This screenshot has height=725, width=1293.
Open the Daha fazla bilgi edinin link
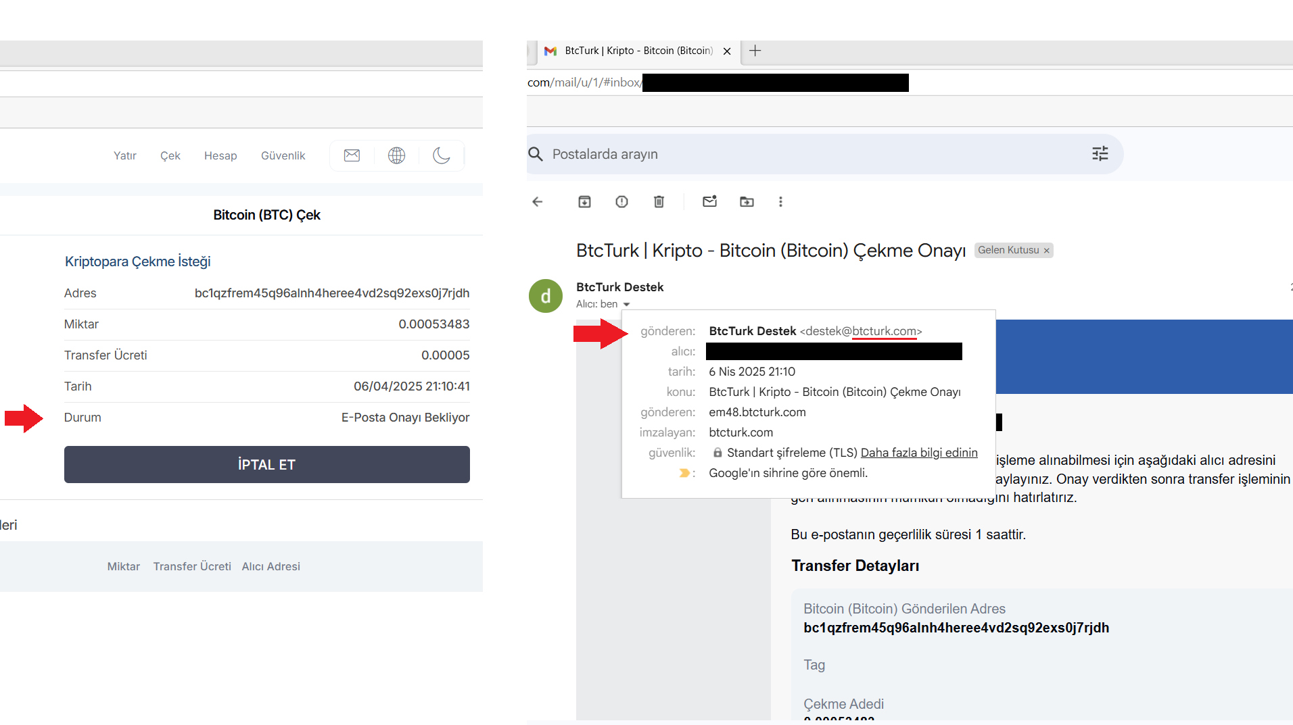(918, 453)
